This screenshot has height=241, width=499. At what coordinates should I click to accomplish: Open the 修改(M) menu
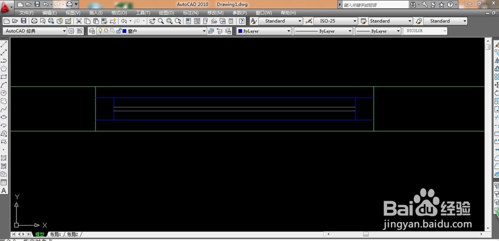tap(216, 13)
